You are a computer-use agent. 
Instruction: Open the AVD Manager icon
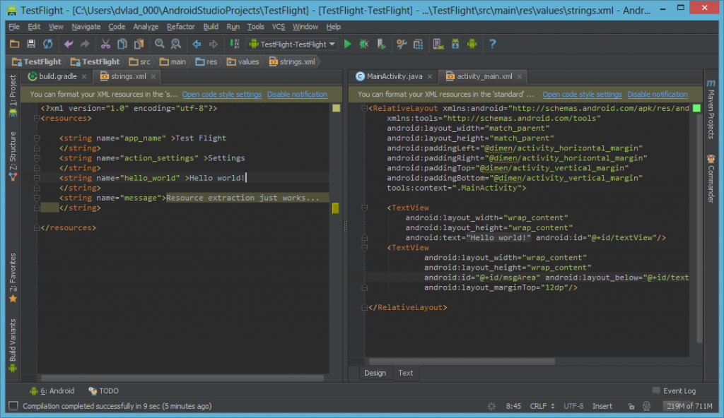click(x=438, y=44)
